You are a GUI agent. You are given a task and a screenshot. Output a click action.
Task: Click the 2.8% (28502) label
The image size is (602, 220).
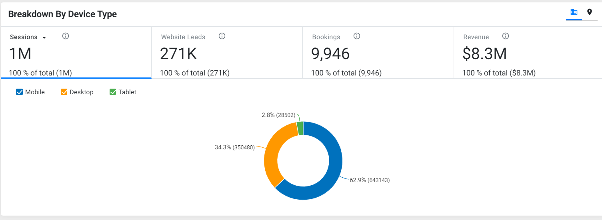pyautogui.click(x=278, y=115)
